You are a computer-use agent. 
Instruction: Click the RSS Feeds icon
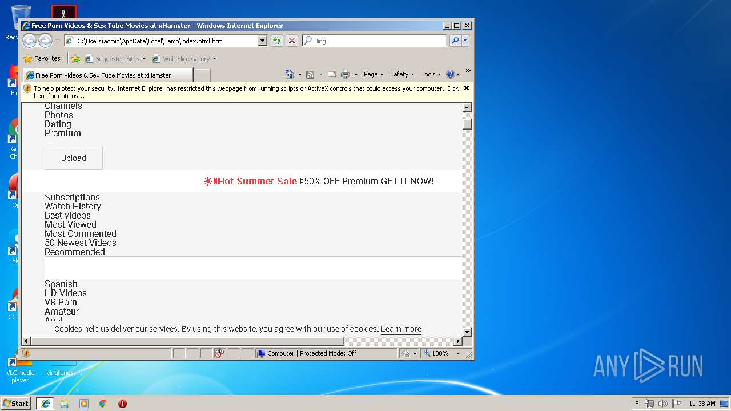(310, 74)
